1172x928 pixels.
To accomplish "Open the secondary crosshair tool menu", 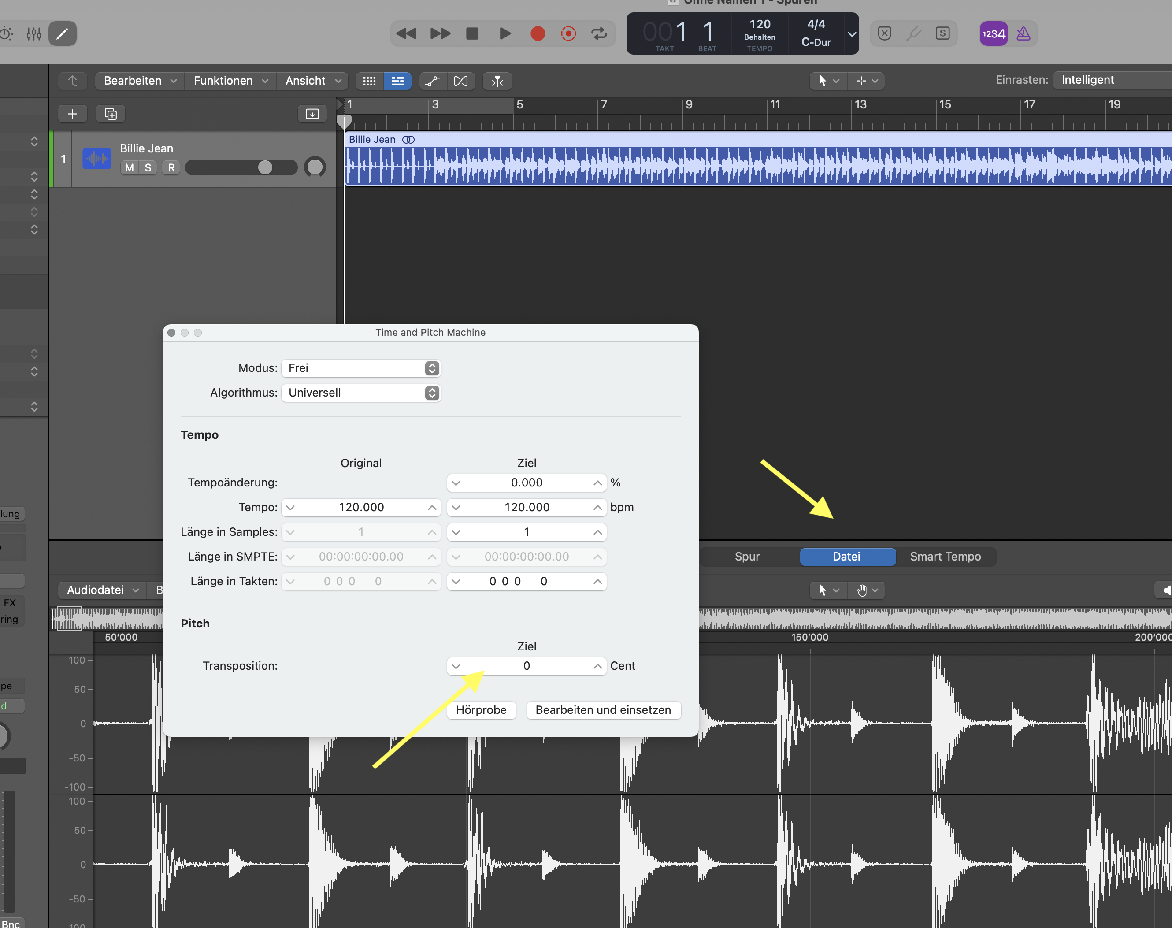I will 867,81.
